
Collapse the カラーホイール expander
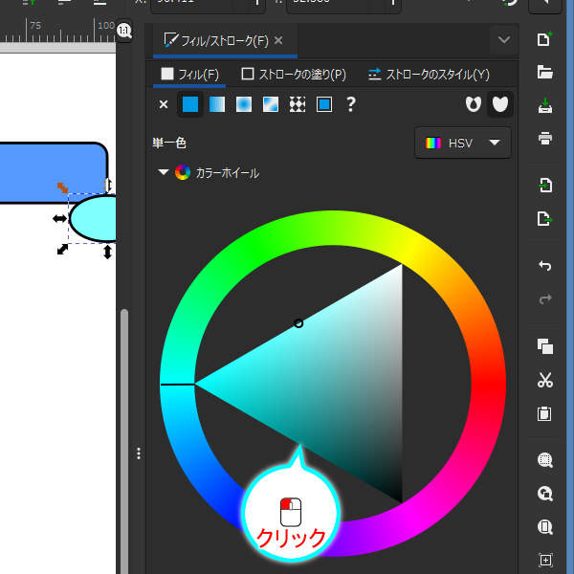[x=164, y=172]
